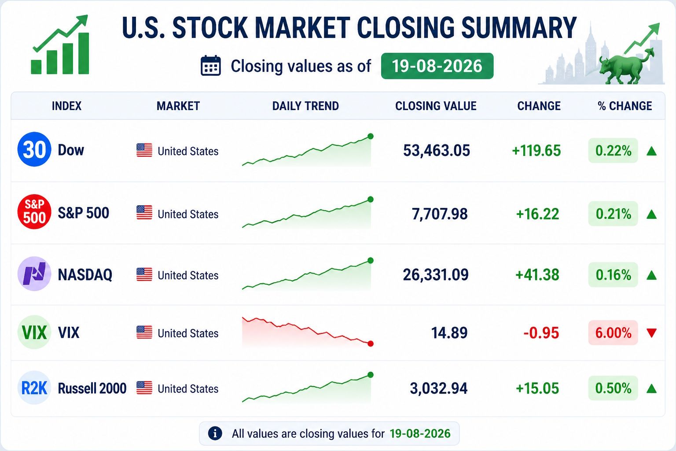Screen dimensions: 676x451
Task: Click the 0.22% green Dow badge
Action: tap(613, 151)
